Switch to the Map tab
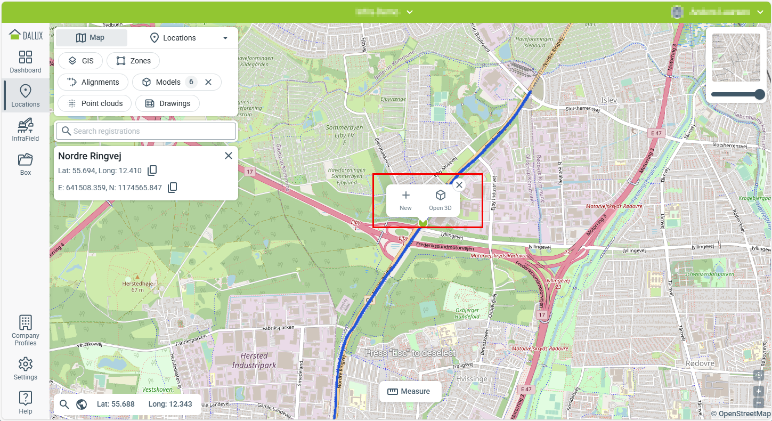The width and height of the screenshot is (772, 421). tap(91, 38)
